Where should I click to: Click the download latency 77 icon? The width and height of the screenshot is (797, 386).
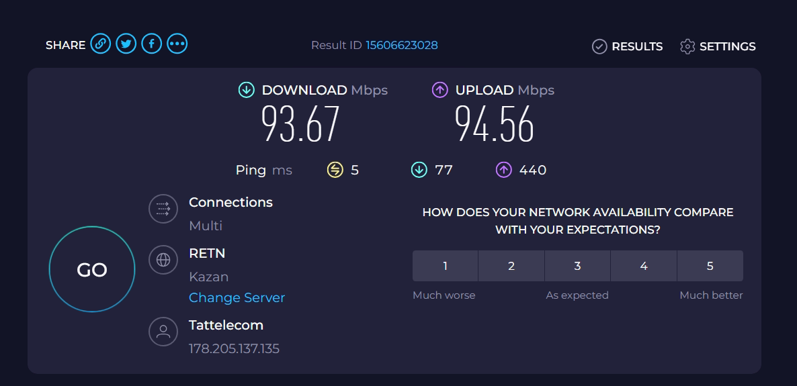[x=419, y=171]
